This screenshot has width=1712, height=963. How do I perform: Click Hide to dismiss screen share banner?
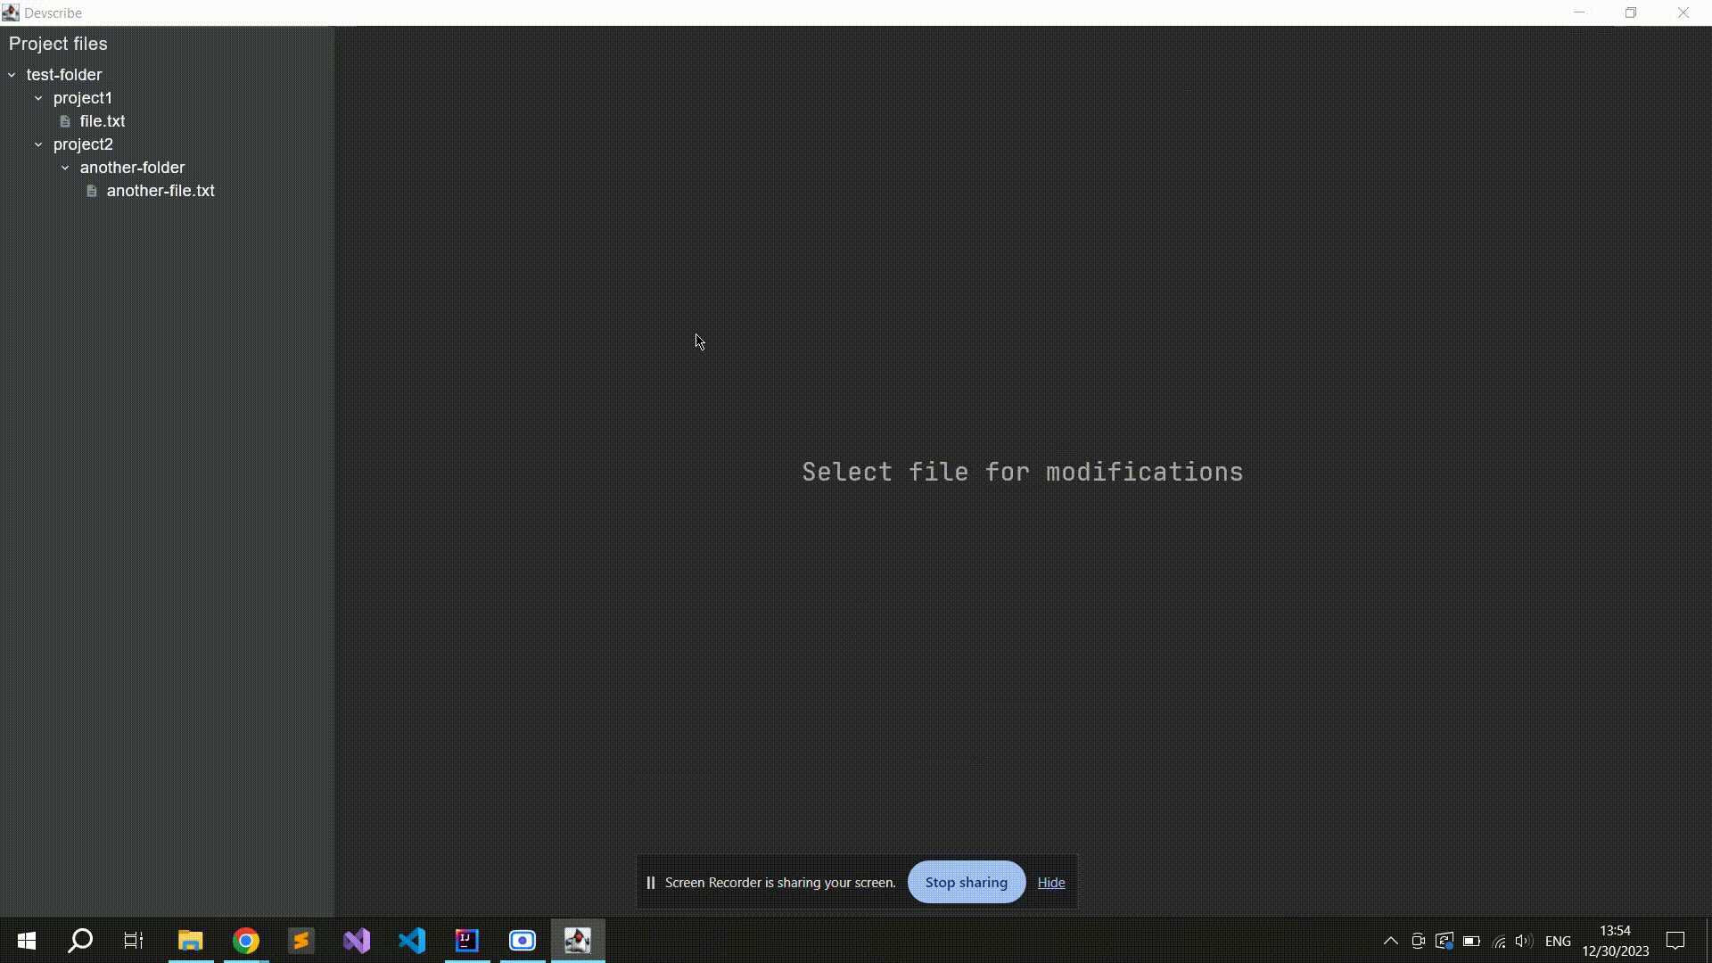click(x=1051, y=882)
